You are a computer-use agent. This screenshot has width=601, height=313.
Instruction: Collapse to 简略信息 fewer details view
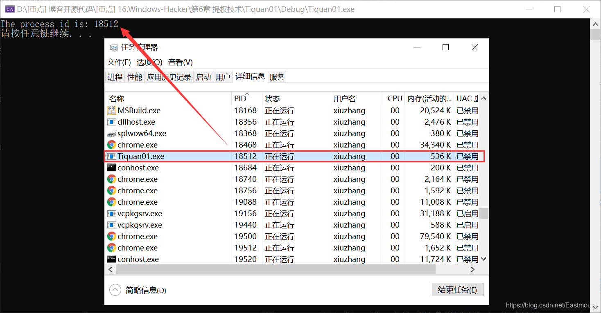(x=138, y=290)
